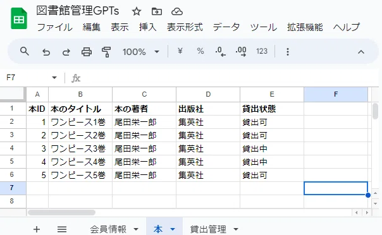Open the 貸出管理 tab dropdown arrow
The image size is (382, 235).
click(x=235, y=229)
